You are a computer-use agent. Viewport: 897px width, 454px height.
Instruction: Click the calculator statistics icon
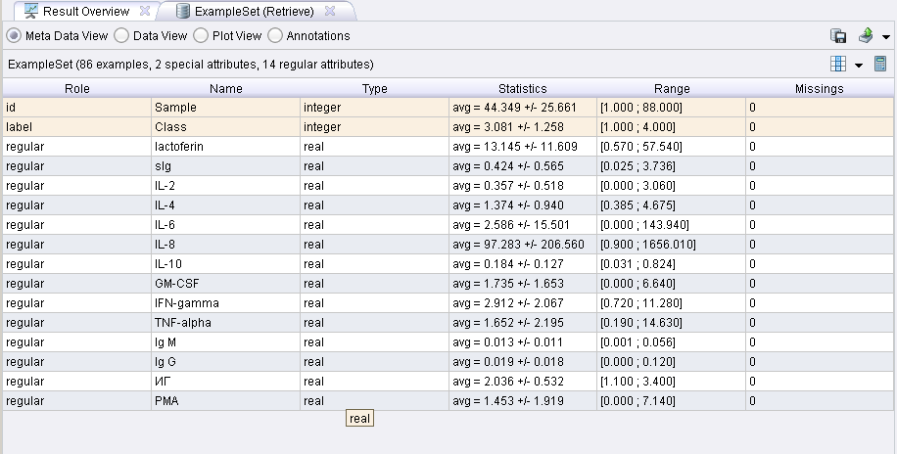(x=880, y=64)
